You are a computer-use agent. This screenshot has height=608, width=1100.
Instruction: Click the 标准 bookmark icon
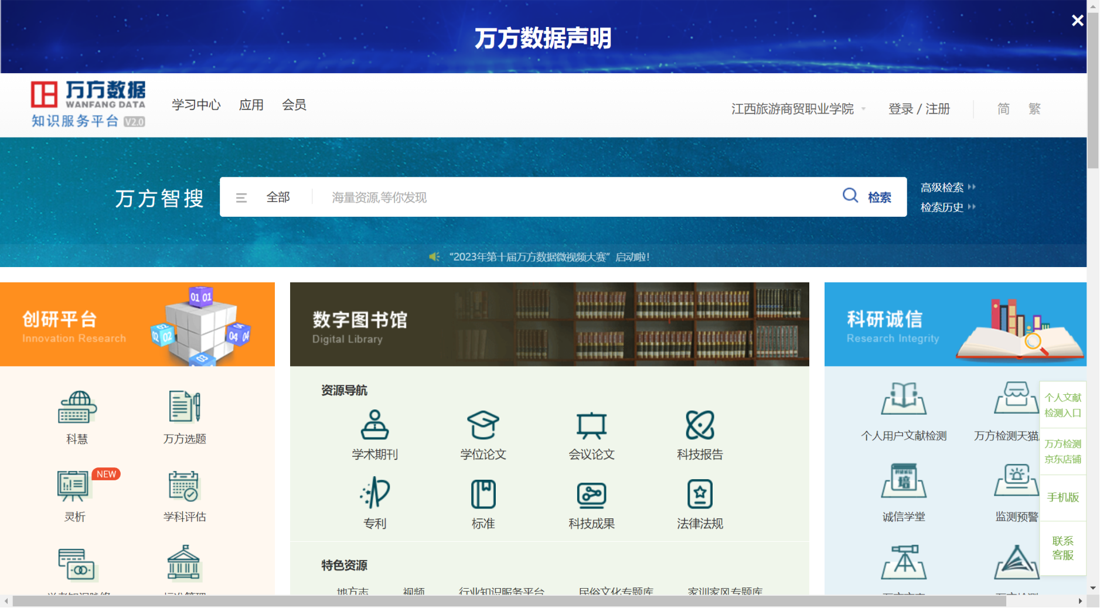click(483, 494)
